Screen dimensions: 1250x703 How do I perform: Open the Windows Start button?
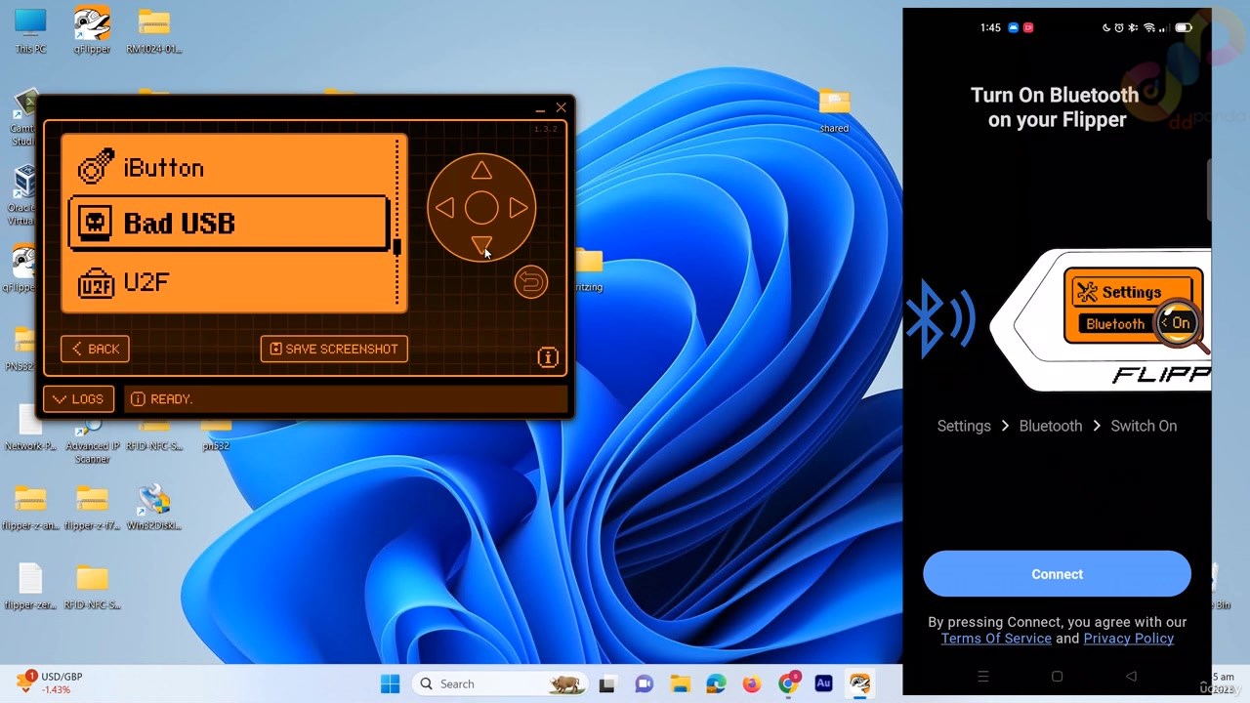click(x=390, y=683)
